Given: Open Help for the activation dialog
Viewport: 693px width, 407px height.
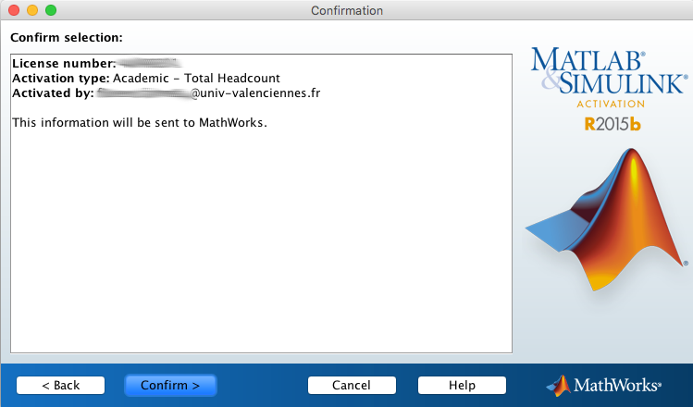Looking at the screenshot, I should pos(462,385).
